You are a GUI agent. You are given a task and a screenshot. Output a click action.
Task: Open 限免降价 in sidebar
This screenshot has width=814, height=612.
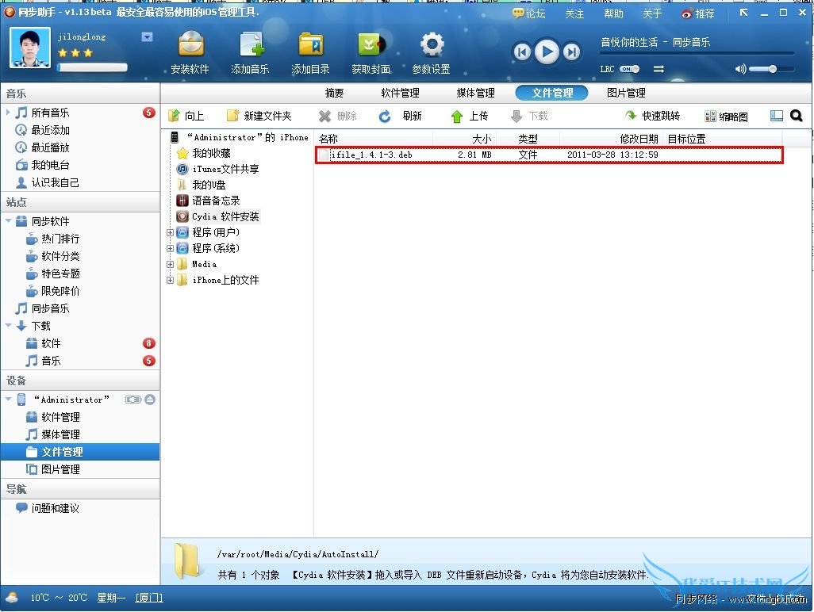(52, 291)
